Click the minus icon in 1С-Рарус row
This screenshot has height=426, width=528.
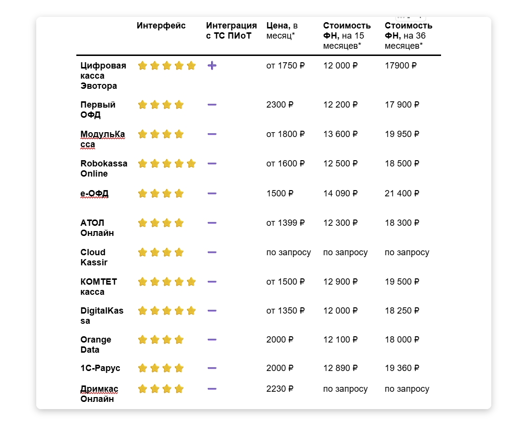click(212, 368)
